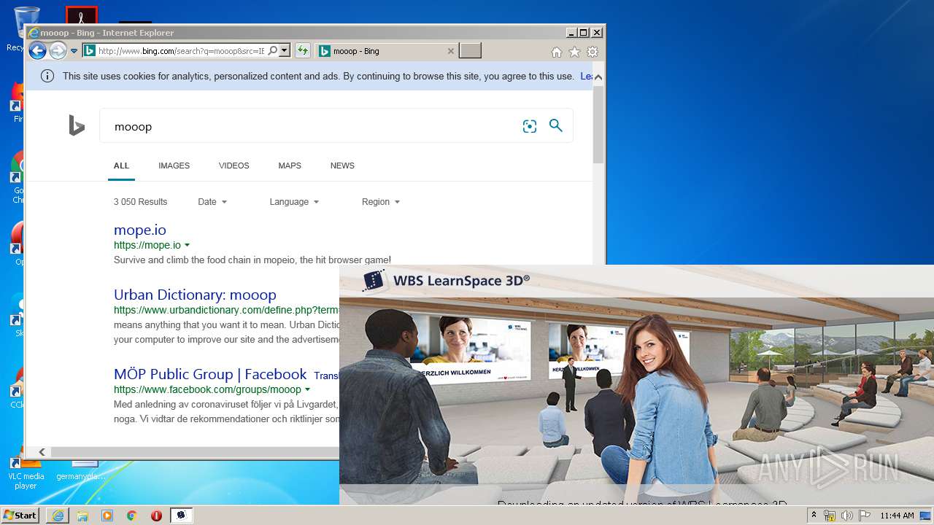This screenshot has height=525, width=934.
Task: Open Windows Explorer folder in taskbar
Action: tap(82, 516)
